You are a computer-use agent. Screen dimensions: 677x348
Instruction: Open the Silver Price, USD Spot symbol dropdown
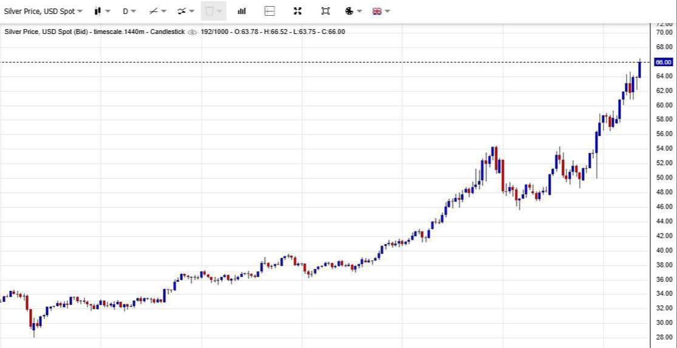[43, 11]
